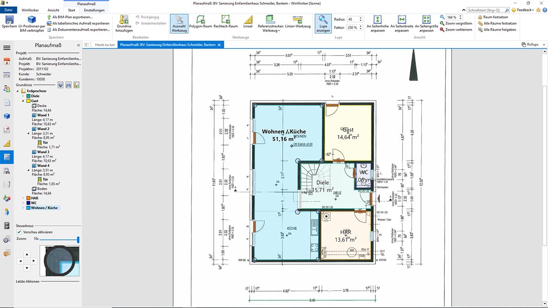Click the Radius stepper arrows
Viewport: 548px width, 308px height.
361,19
